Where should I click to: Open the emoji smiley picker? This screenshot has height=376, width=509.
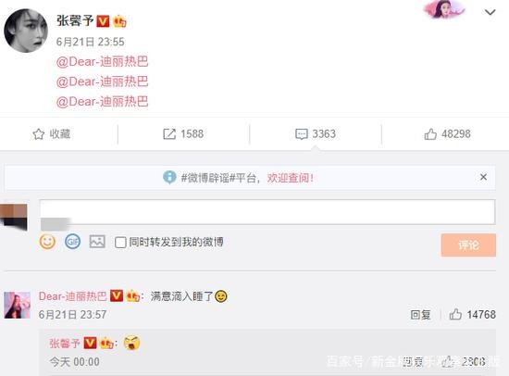pos(47,242)
